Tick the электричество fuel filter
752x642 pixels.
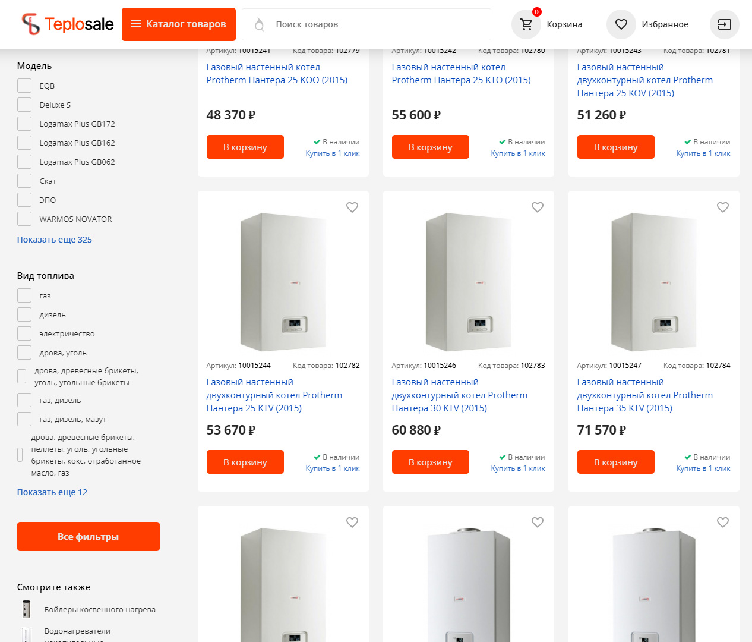coord(24,333)
